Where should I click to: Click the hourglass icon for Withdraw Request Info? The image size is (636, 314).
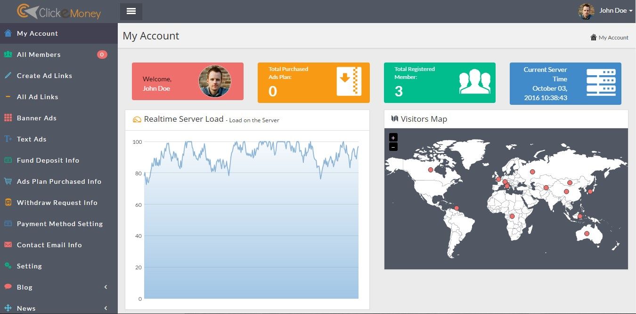[8, 203]
